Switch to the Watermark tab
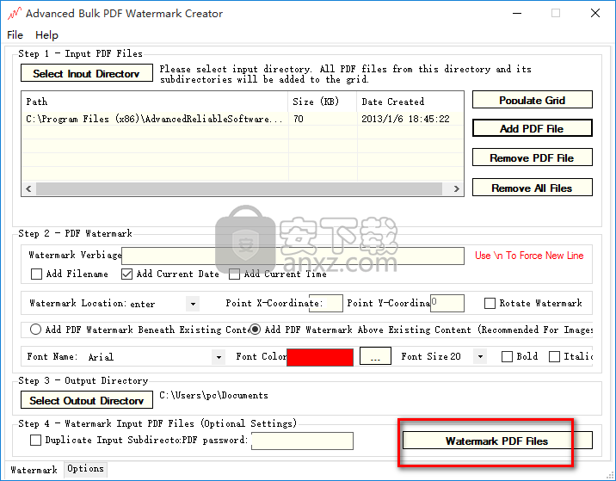 tap(34, 470)
